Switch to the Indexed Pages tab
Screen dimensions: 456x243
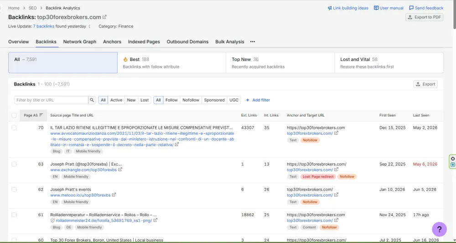[x=144, y=41]
